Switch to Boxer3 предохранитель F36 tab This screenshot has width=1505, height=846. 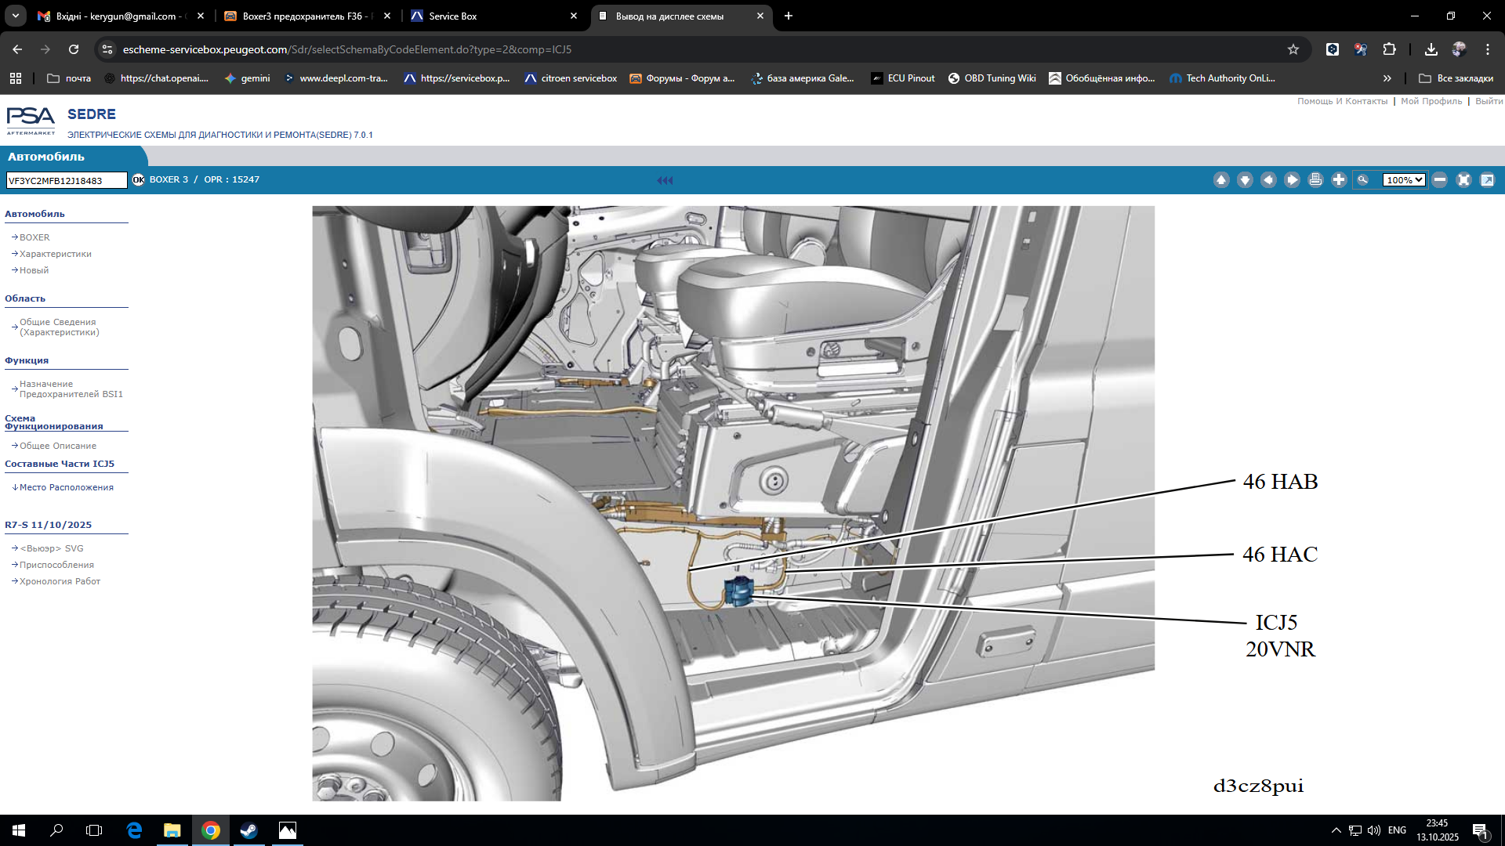[x=306, y=16]
